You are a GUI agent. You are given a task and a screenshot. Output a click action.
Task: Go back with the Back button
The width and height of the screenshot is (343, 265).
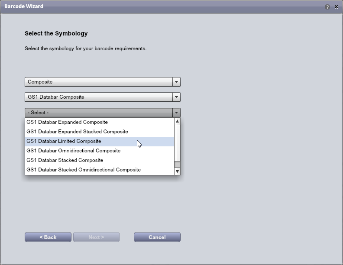tap(48, 237)
